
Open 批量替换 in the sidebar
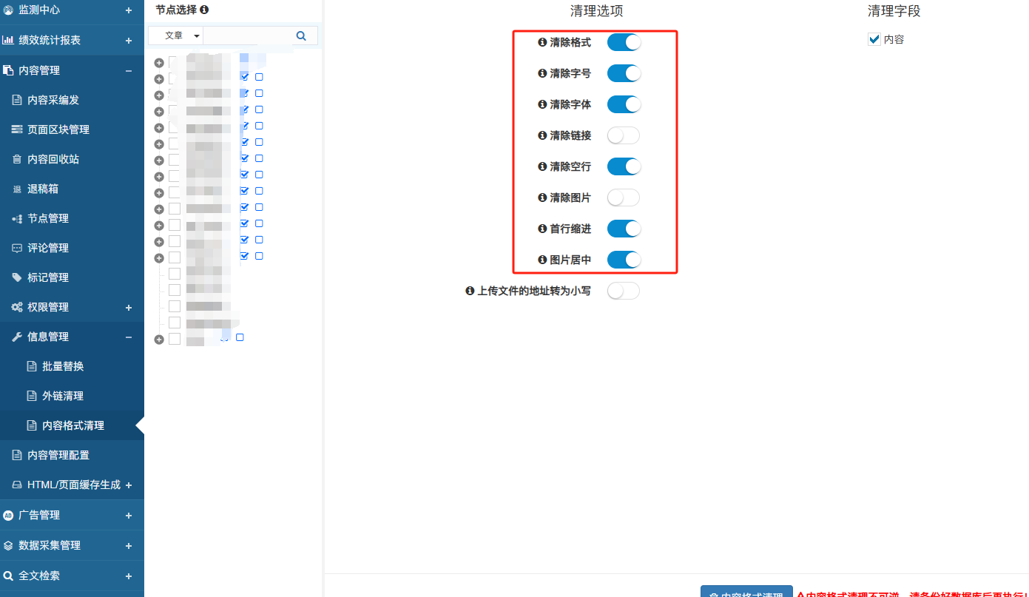click(x=63, y=366)
